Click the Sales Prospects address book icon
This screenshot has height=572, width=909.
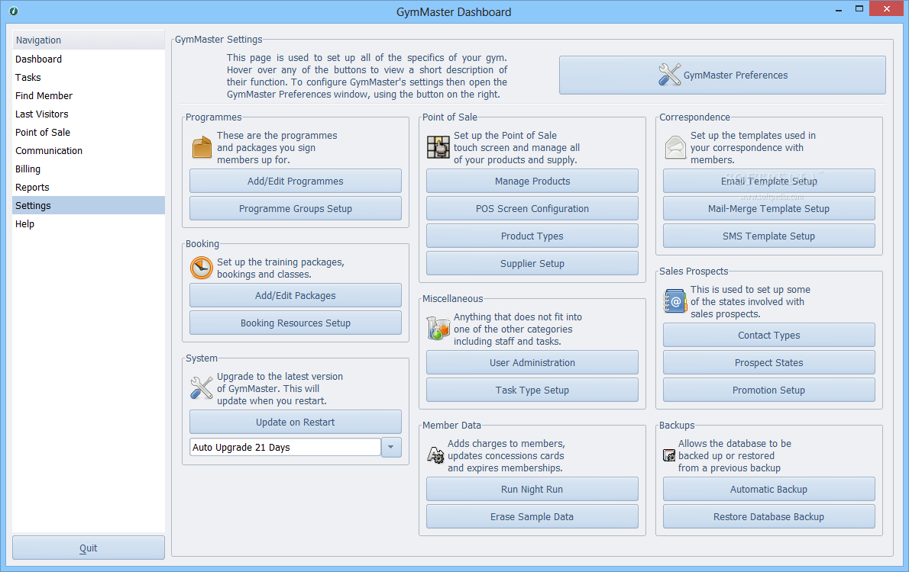pyautogui.click(x=674, y=301)
